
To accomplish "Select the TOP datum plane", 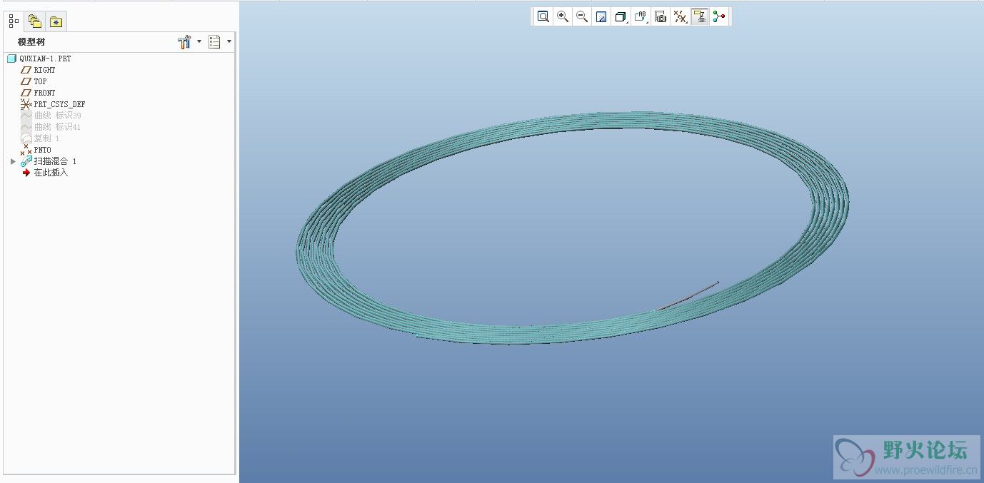I will pos(34,81).
